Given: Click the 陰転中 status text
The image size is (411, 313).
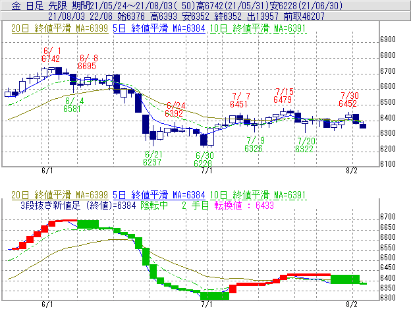Looking at the screenshot, I should coord(154,205).
